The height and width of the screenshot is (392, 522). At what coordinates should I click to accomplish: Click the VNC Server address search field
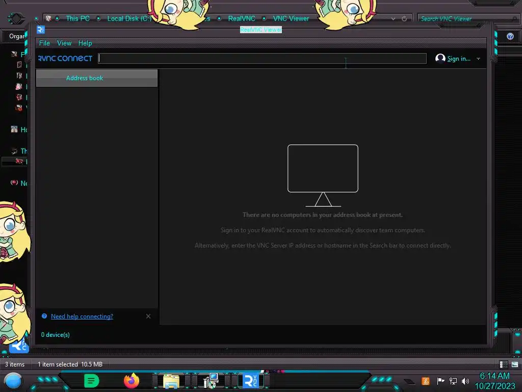coord(262,58)
